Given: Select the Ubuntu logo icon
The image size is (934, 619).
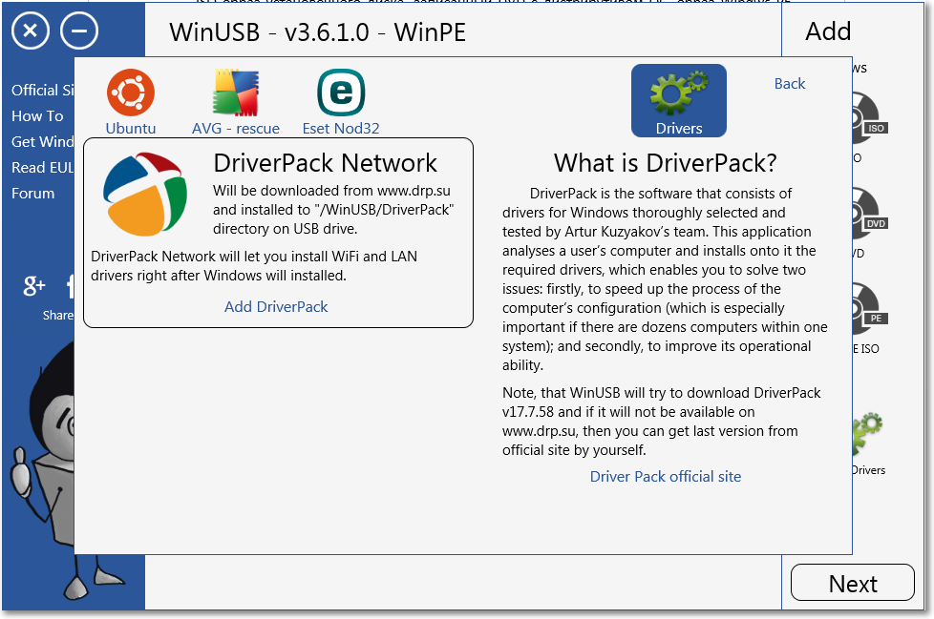Looking at the screenshot, I should [x=131, y=93].
